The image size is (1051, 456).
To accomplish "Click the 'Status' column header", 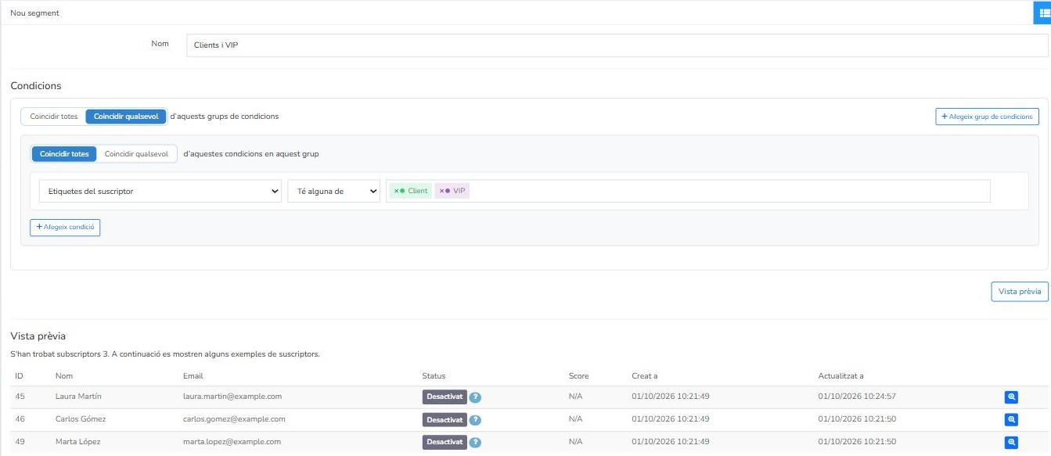I will 434,376.
